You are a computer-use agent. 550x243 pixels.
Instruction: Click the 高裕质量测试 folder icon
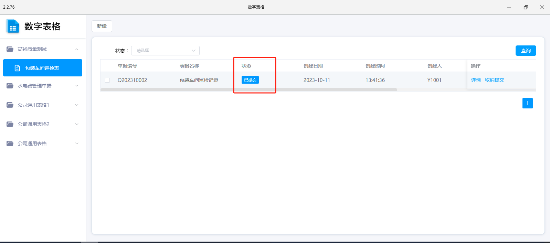click(10, 49)
